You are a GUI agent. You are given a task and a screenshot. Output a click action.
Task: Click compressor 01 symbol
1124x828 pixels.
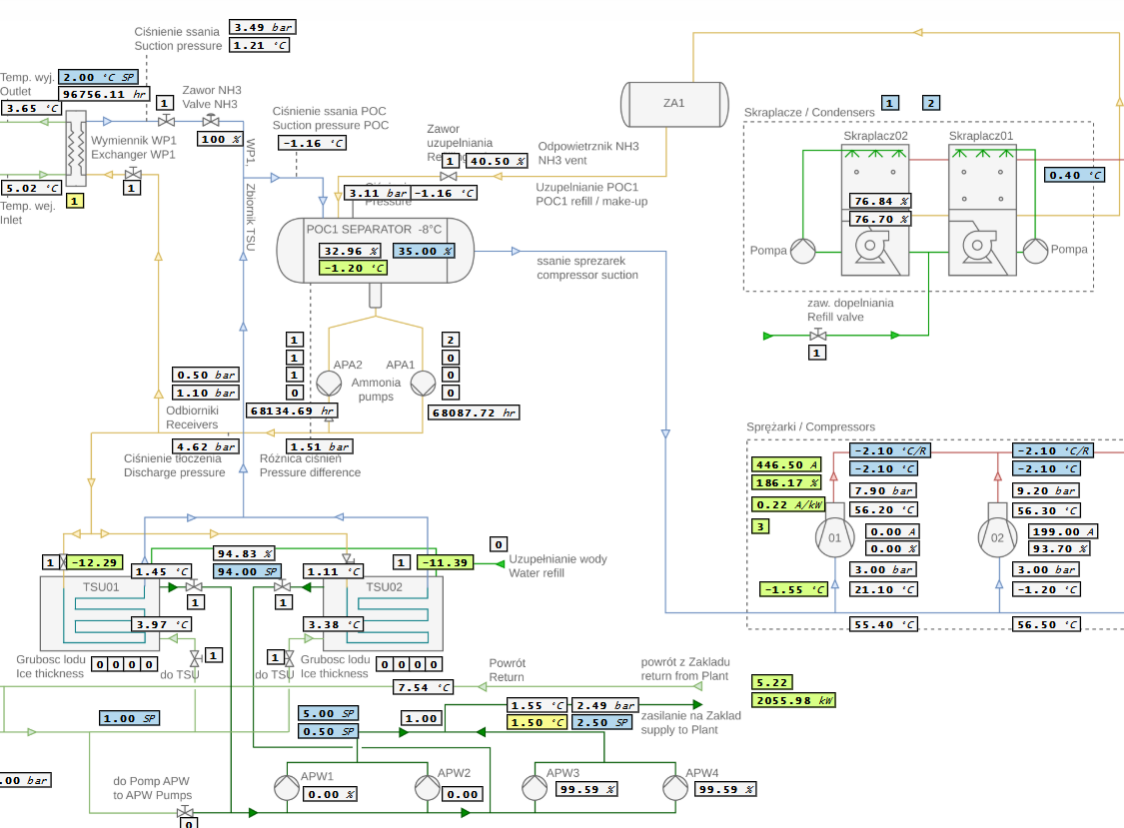[x=835, y=537]
